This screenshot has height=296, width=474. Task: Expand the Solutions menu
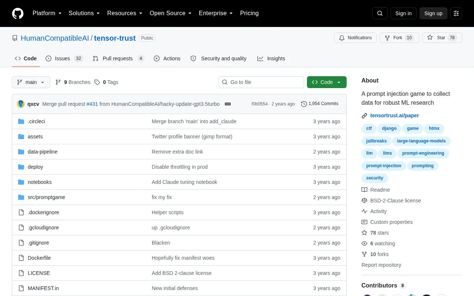84,13
